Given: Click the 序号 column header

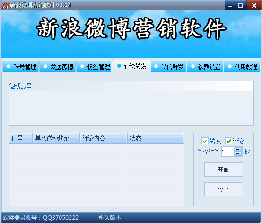Looking at the screenshot, I should 21,138.
